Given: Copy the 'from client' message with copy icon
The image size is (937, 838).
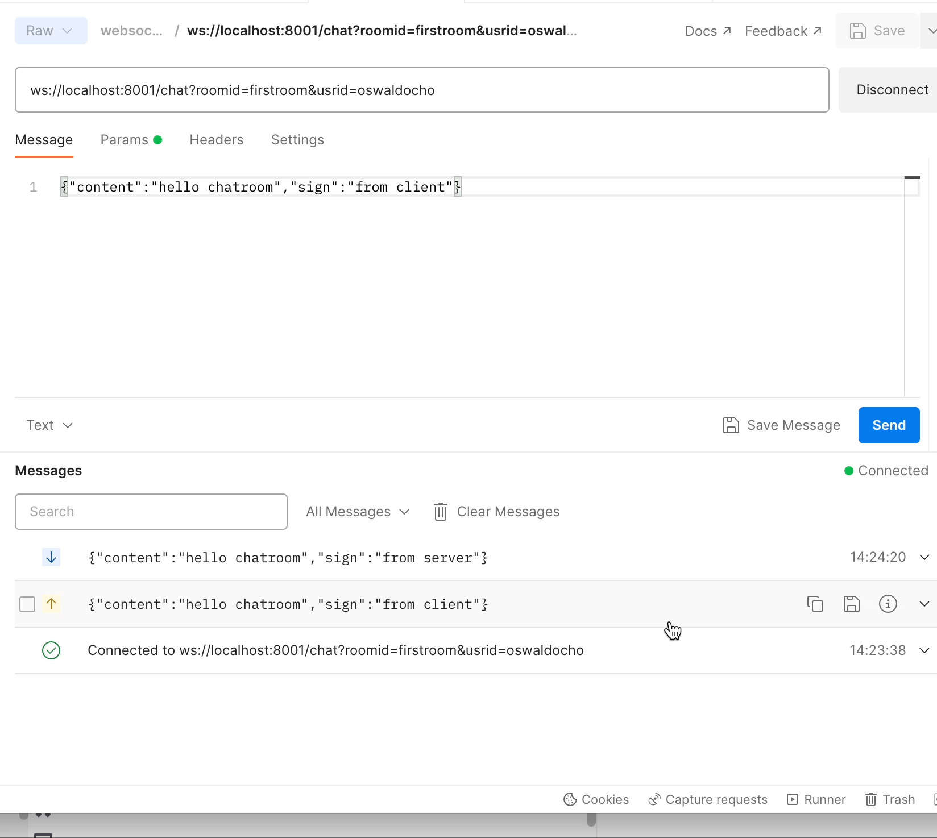Looking at the screenshot, I should (815, 604).
